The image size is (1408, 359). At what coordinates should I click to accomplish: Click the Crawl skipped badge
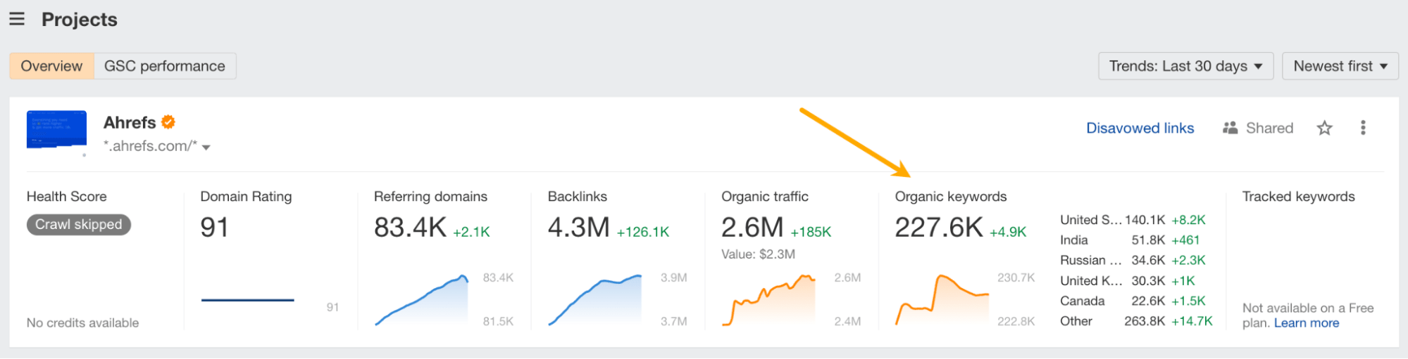point(79,225)
